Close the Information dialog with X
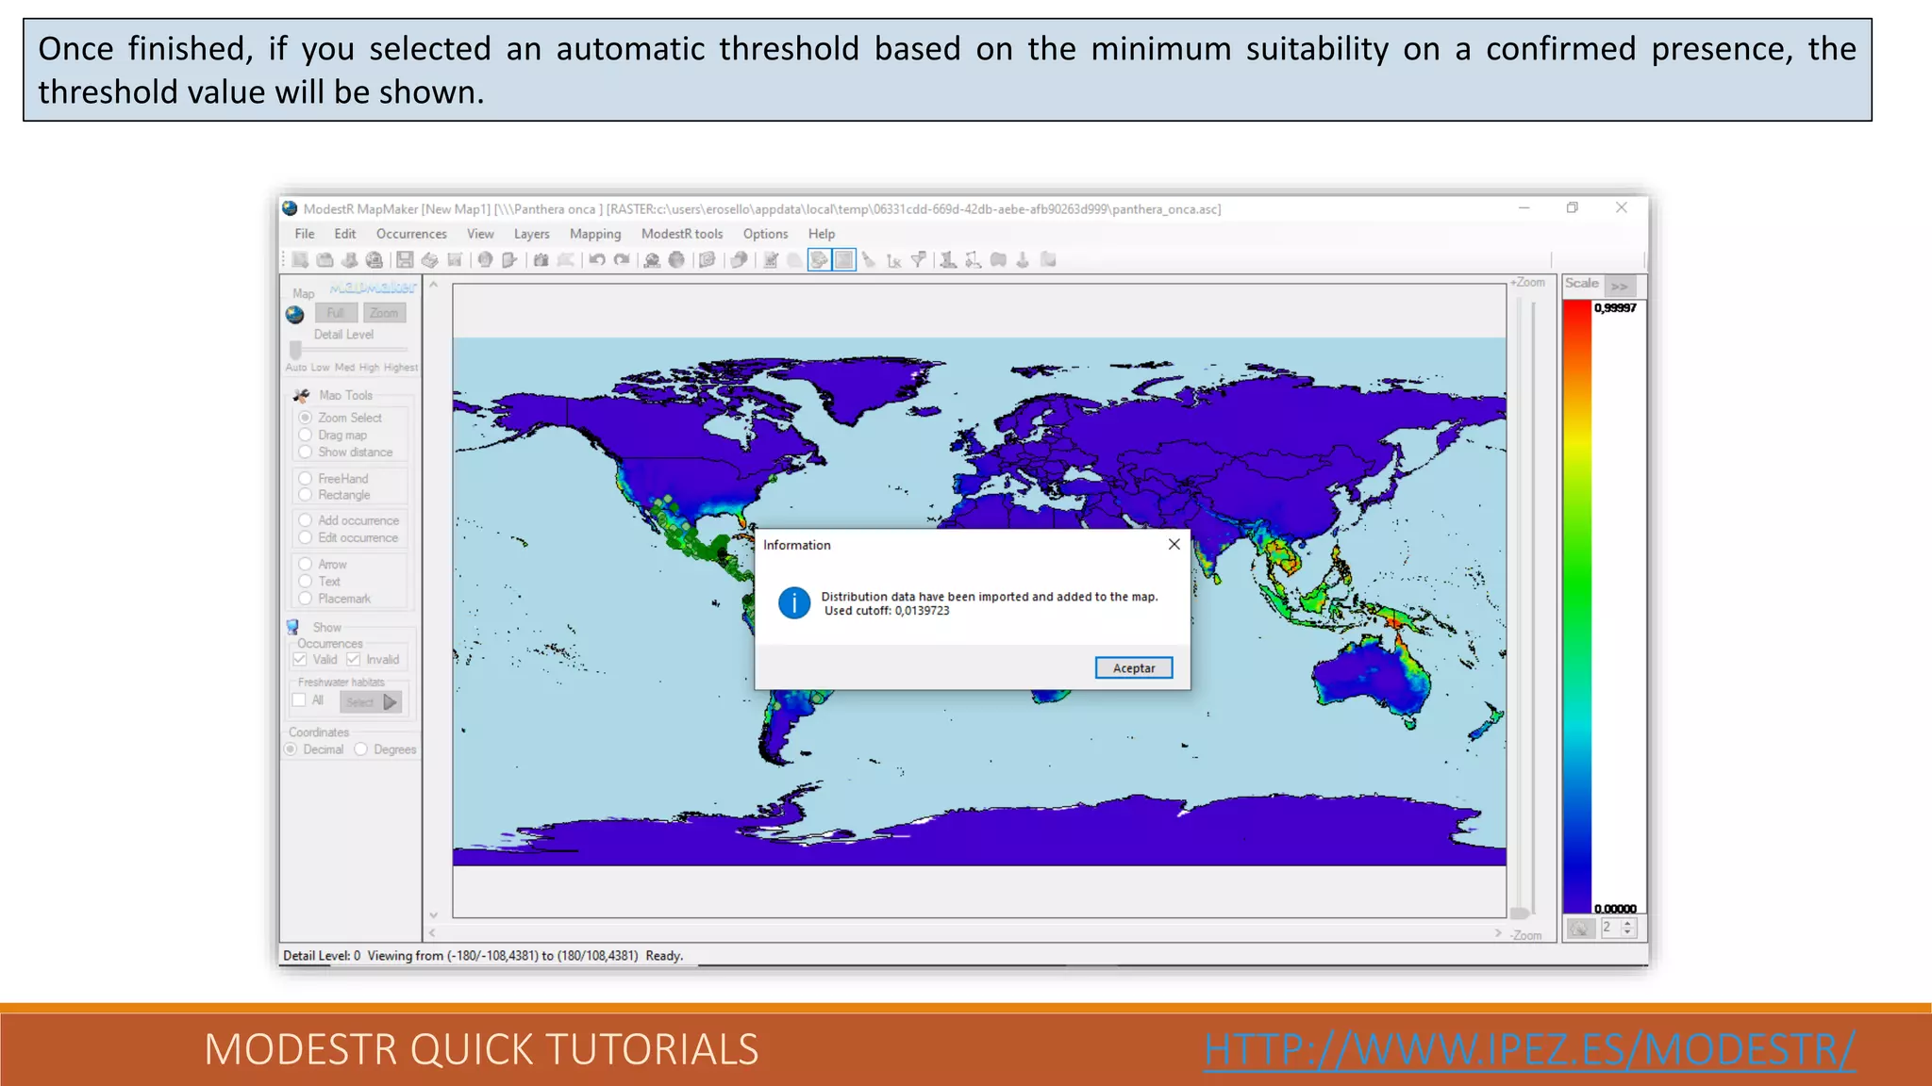This screenshot has width=1932, height=1086. (x=1174, y=545)
